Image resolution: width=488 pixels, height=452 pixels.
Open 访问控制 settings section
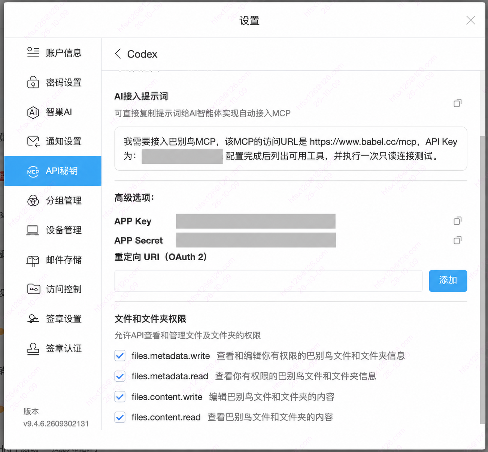[x=53, y=289]
